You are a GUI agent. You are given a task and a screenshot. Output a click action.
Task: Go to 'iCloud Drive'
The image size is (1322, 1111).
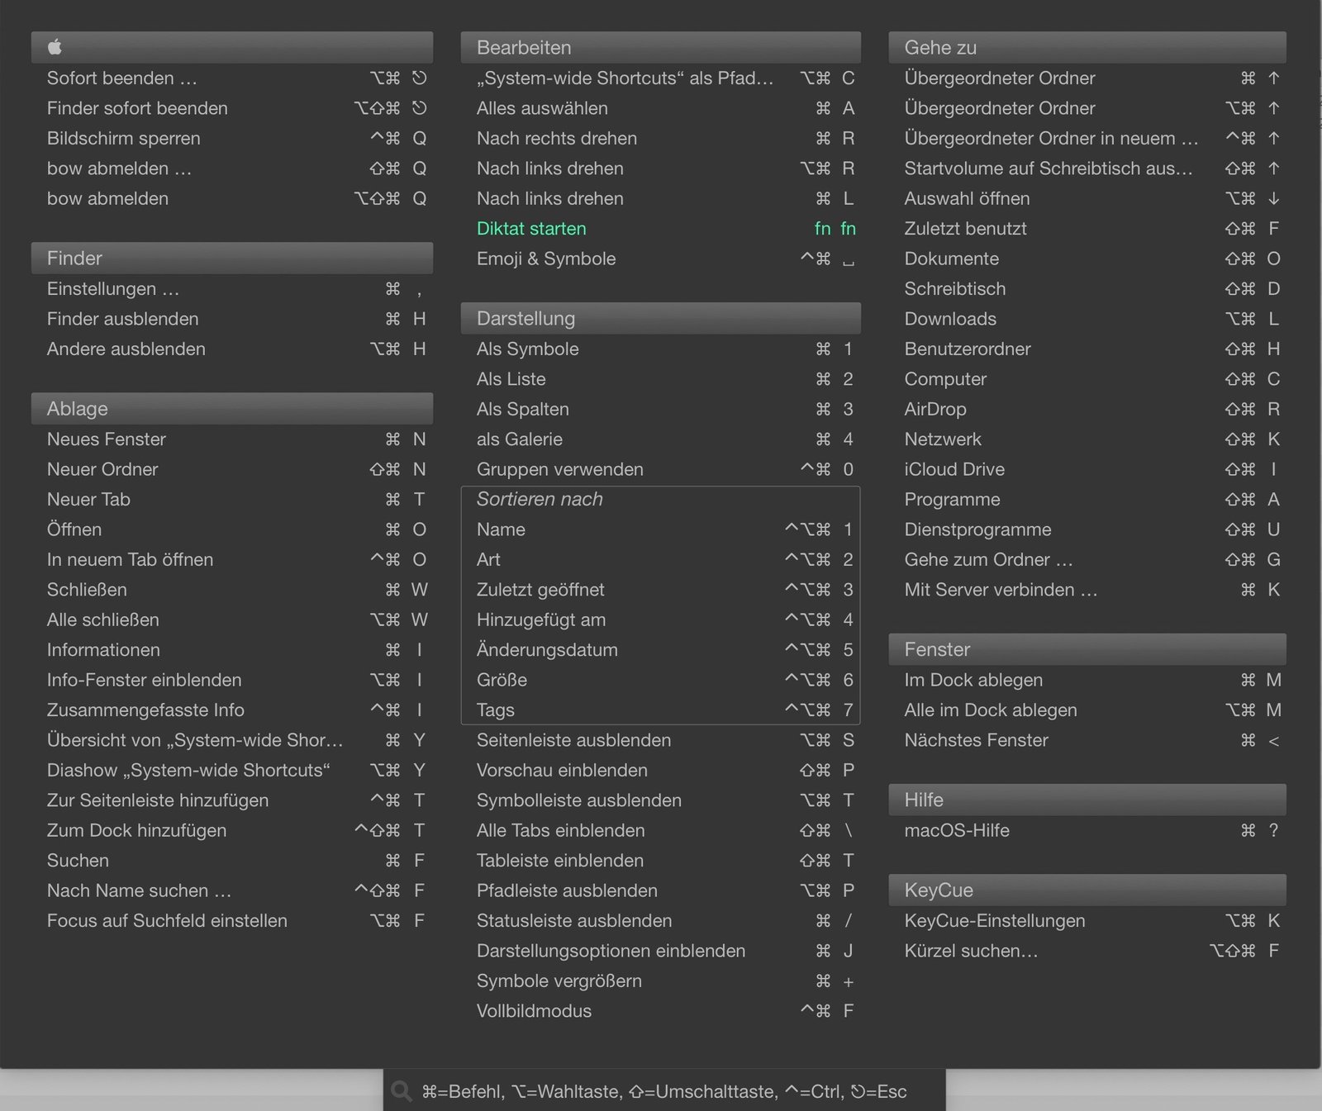coord(1087,469)
